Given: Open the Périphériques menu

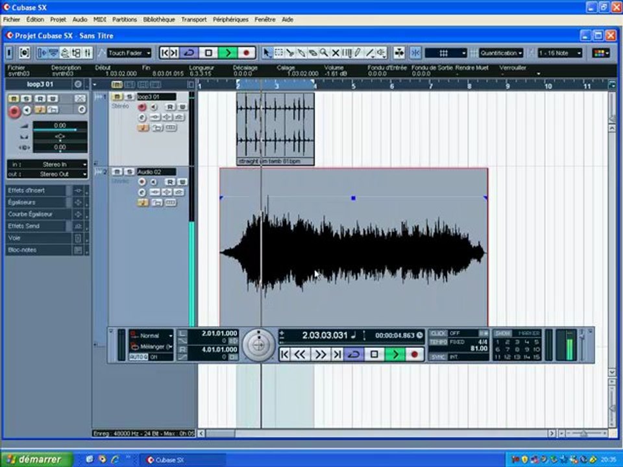Looking at the screenshot, I should tap(230, 19).
